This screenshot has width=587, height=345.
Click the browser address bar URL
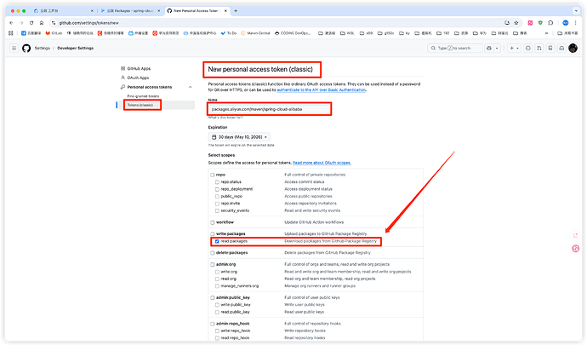(x=88, y=23)
